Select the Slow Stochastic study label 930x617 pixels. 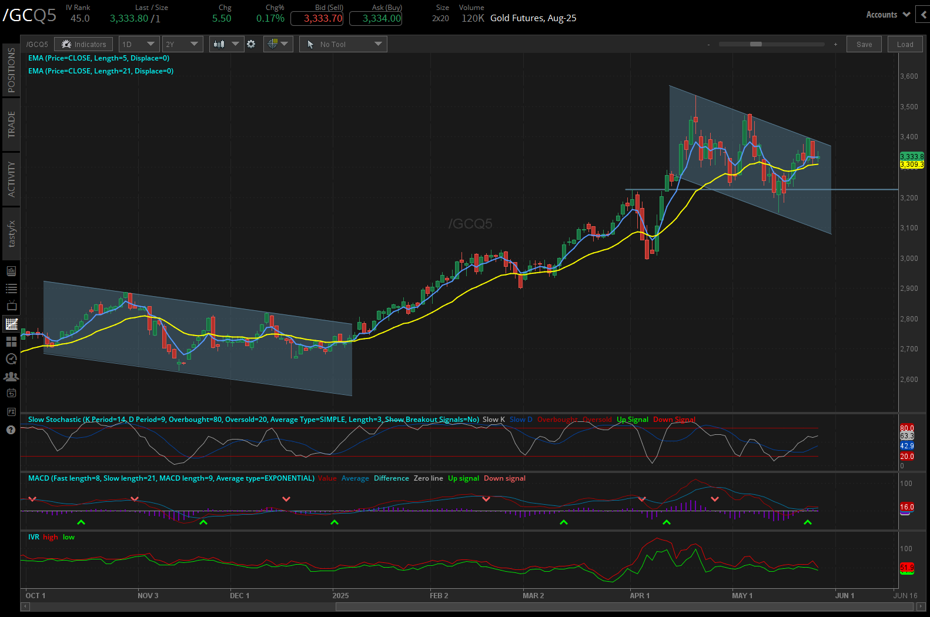coord(253,420)
